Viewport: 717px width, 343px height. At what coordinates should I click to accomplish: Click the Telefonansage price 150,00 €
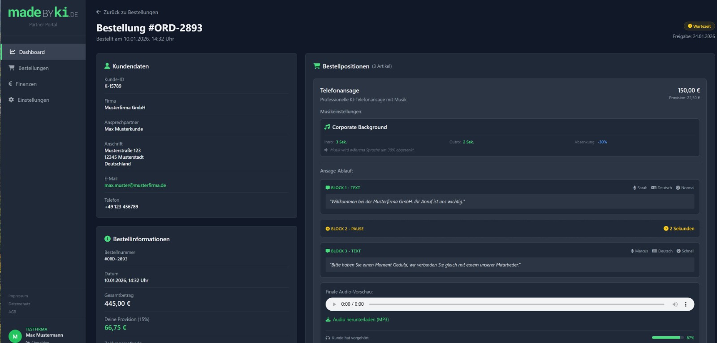tap(689, 91)
